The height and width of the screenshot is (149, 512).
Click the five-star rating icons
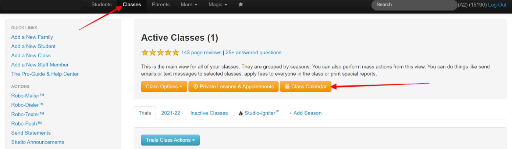[x=160, y=52]
